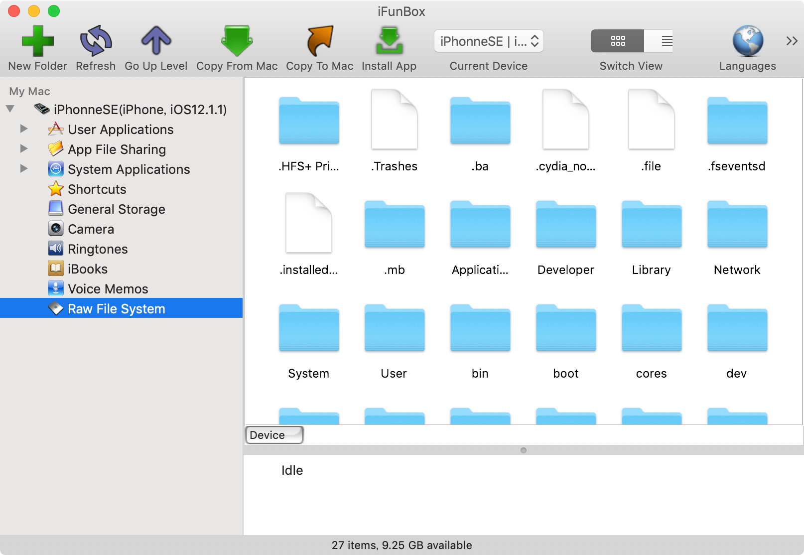The height and width of the screenshot is (555, 804).
Task: Select the .cydia_no... file
Action: [565, 120]
